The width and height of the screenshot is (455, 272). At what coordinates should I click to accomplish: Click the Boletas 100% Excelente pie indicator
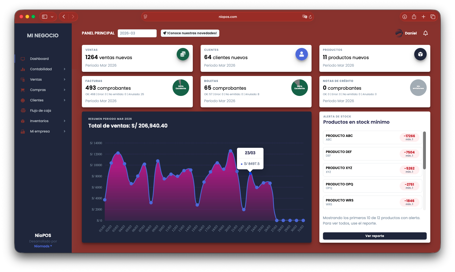(300, 88)
